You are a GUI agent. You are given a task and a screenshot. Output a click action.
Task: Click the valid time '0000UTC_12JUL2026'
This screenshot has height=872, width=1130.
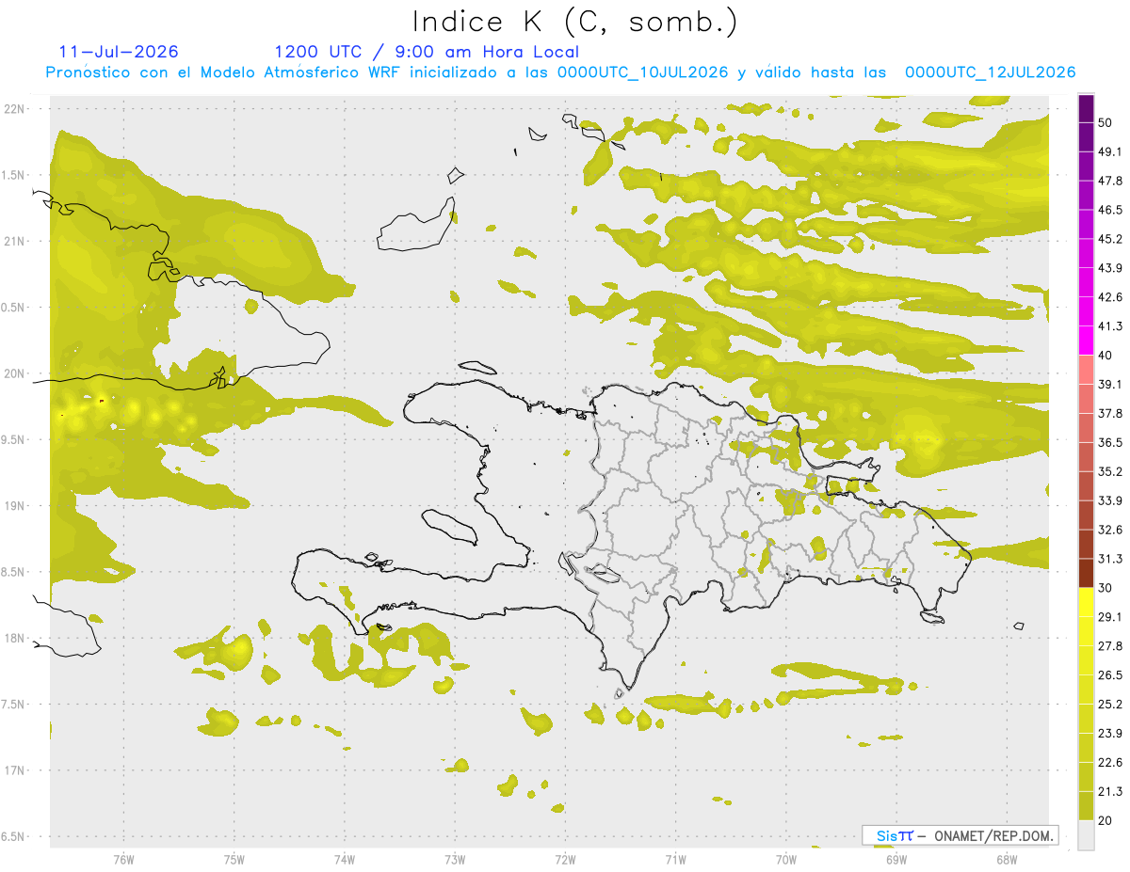click(991, 72)
